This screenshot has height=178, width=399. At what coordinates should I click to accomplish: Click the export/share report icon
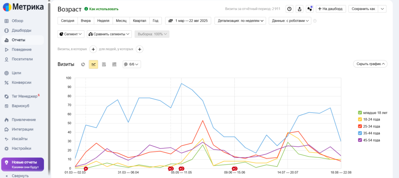(300, 9)
